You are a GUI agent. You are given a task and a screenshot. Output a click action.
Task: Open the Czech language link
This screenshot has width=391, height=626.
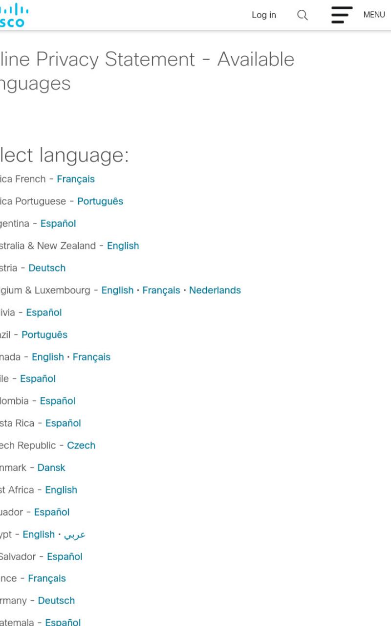[81, 446]
